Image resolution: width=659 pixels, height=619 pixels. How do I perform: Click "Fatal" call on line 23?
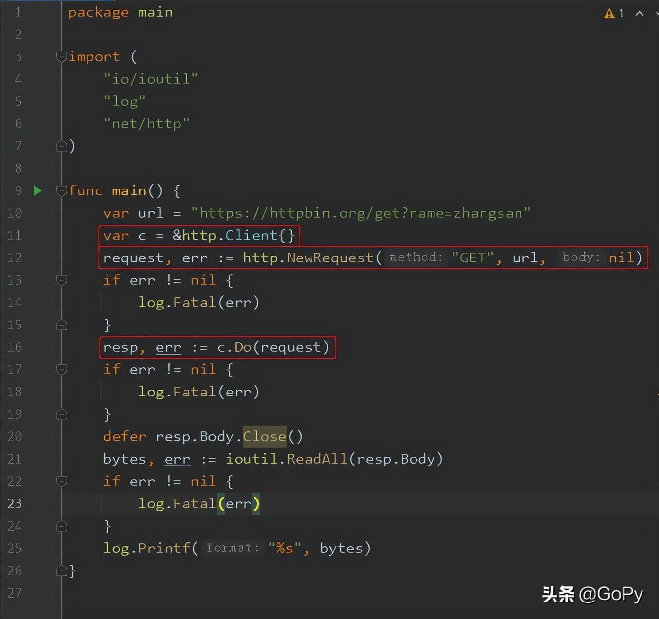pyautogui.click(x=194, y=503)
